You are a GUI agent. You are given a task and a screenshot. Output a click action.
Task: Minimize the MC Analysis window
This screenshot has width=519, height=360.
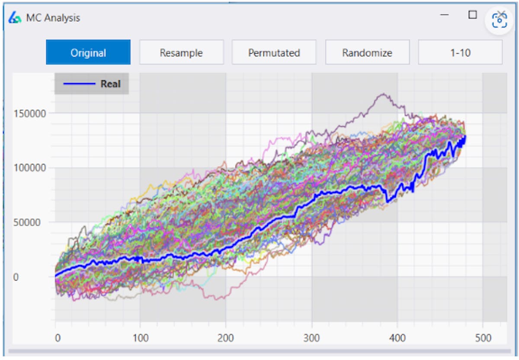tap(444, 15)
